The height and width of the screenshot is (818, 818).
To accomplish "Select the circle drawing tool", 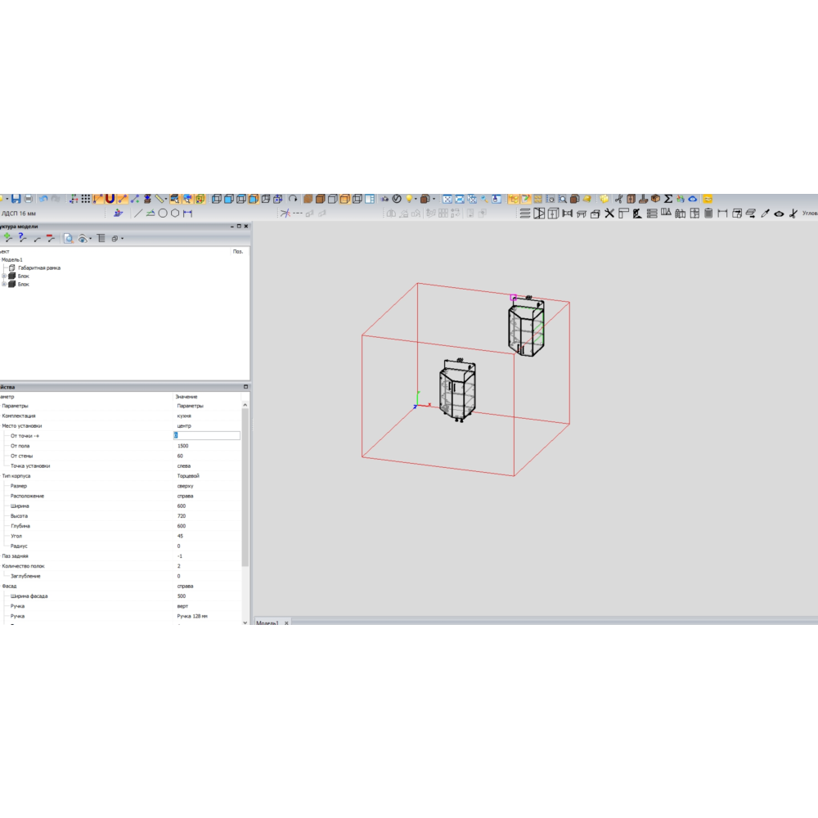I will (163, 213).
